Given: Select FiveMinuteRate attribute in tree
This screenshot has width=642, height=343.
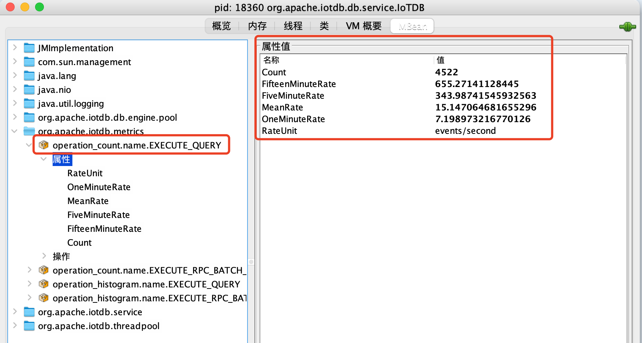Looking at the screenshot, I should (98, 215).
